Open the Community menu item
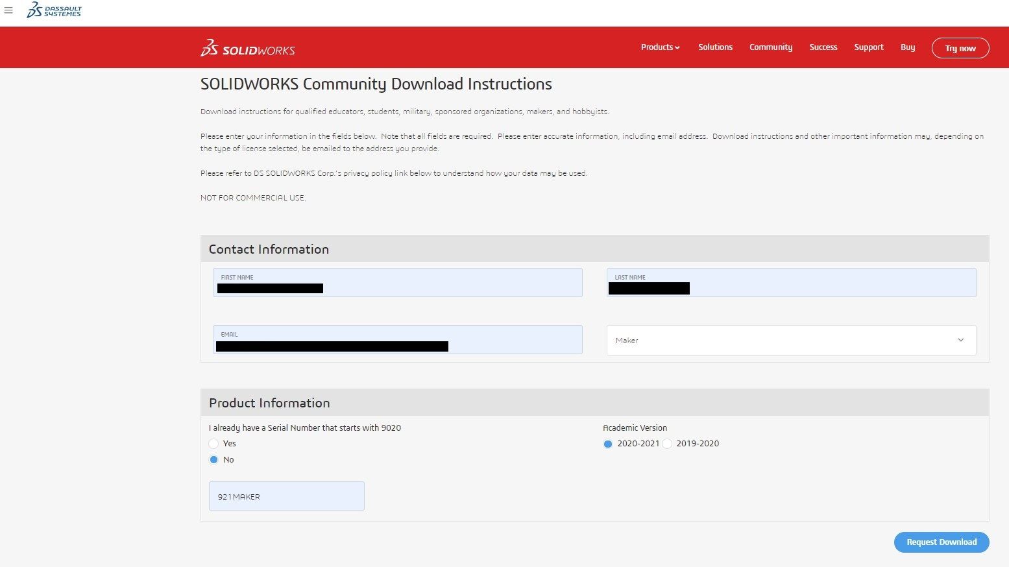 [771, 47]
